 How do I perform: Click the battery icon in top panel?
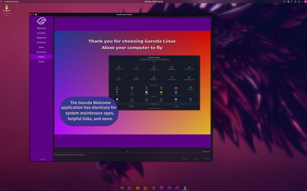coord(288,2)
